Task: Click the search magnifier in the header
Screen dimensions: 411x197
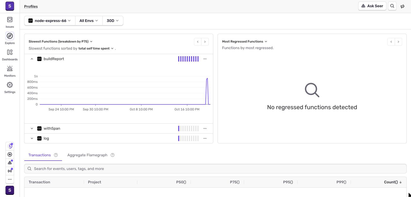Action: (x=392, y=6)
